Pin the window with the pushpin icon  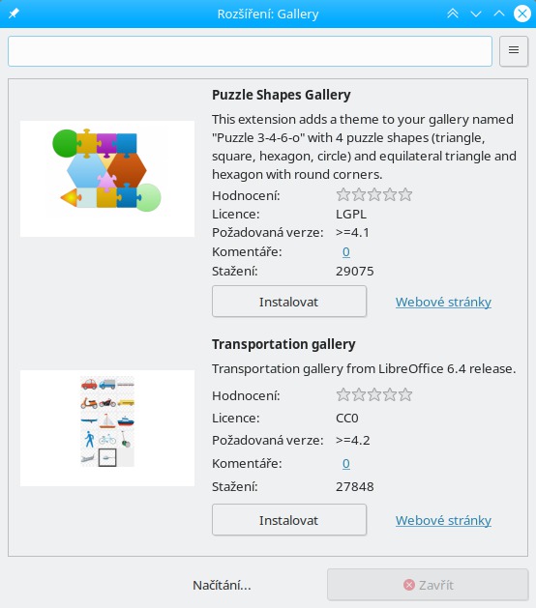pyautogui.click(x=14, y=14)
